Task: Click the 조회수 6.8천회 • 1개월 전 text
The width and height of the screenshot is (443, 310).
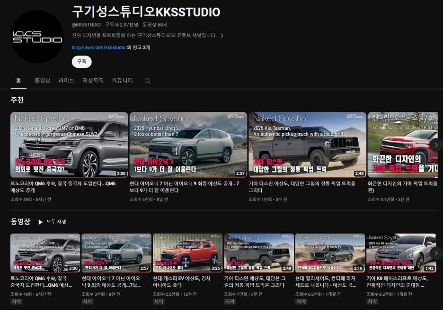Action: pos(318,294)
